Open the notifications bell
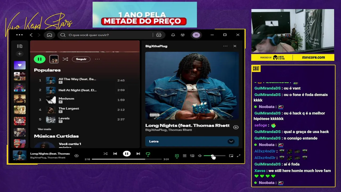Screen dimensions: 341x192 (173, 35)
